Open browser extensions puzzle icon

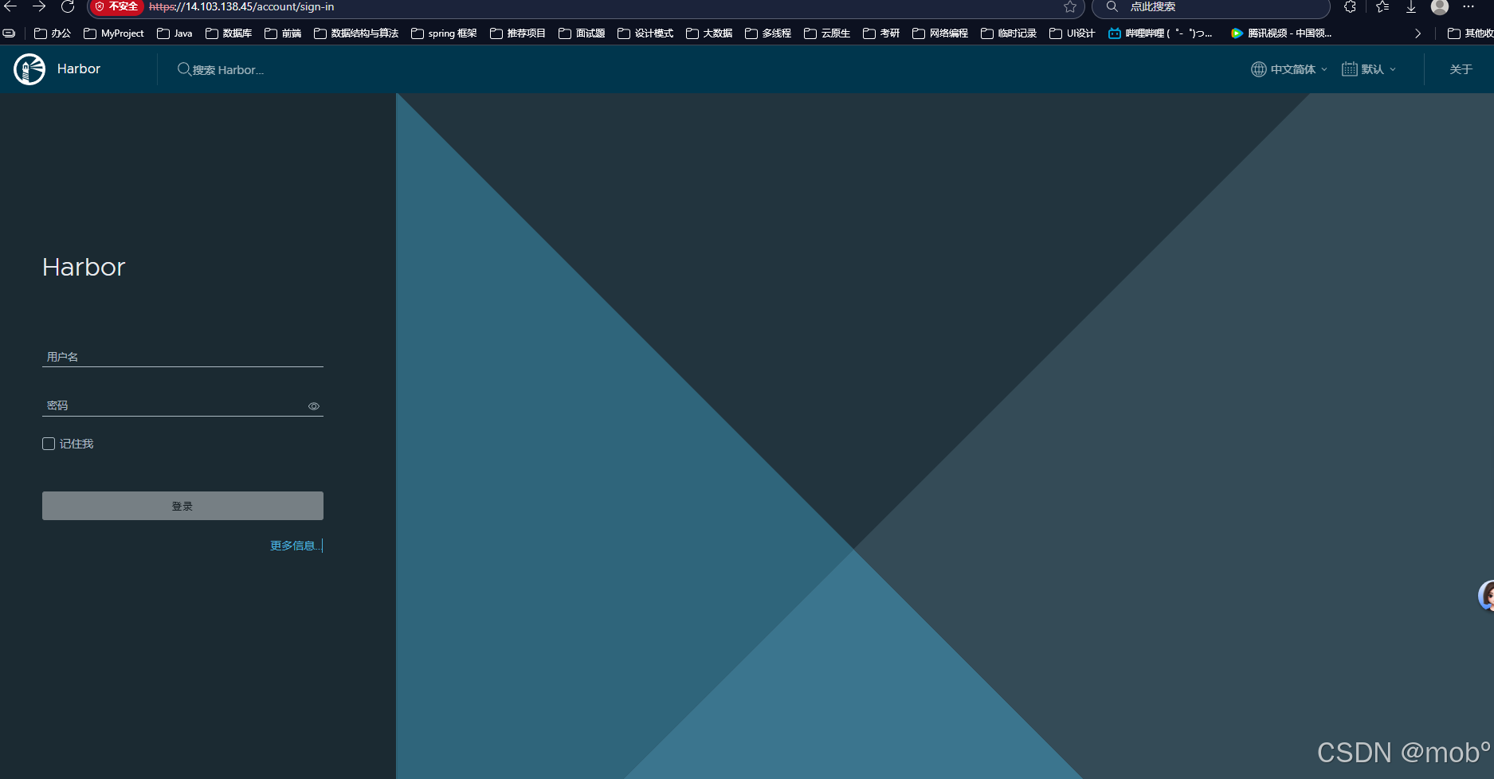coord(1350,6)
